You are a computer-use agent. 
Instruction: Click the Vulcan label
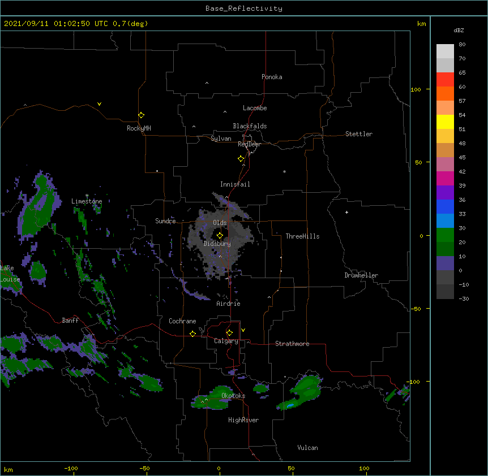(307, 448)
